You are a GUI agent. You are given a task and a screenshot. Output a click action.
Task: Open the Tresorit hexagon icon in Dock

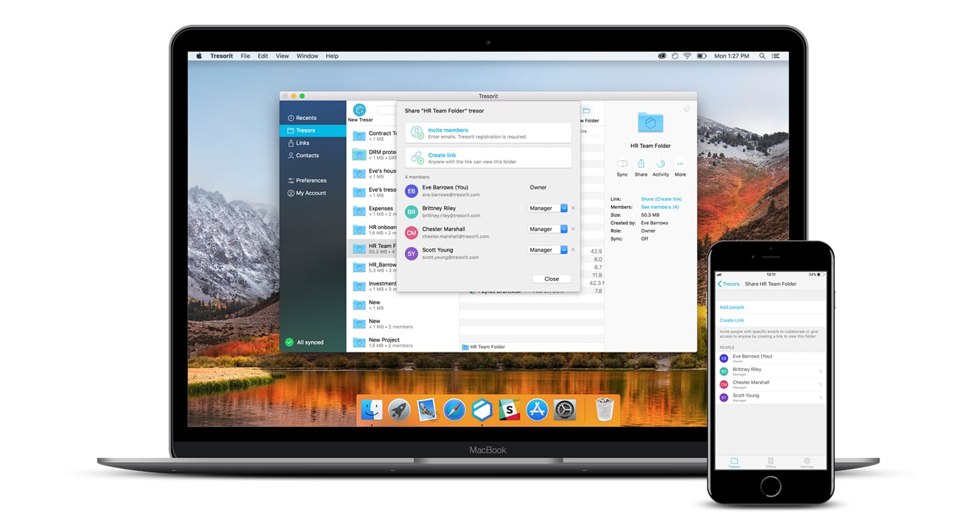tap(482, 410)
